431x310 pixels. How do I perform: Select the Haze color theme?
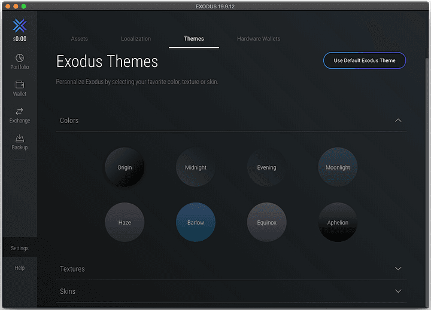125,222
